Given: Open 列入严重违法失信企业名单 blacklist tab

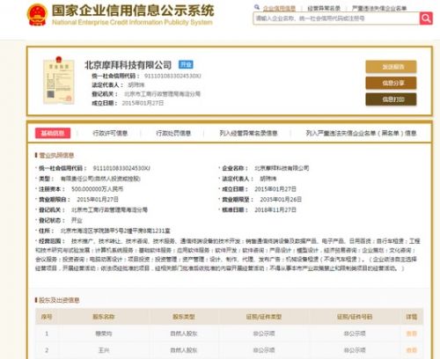Looking at the screenshot, I should (361, 133).
